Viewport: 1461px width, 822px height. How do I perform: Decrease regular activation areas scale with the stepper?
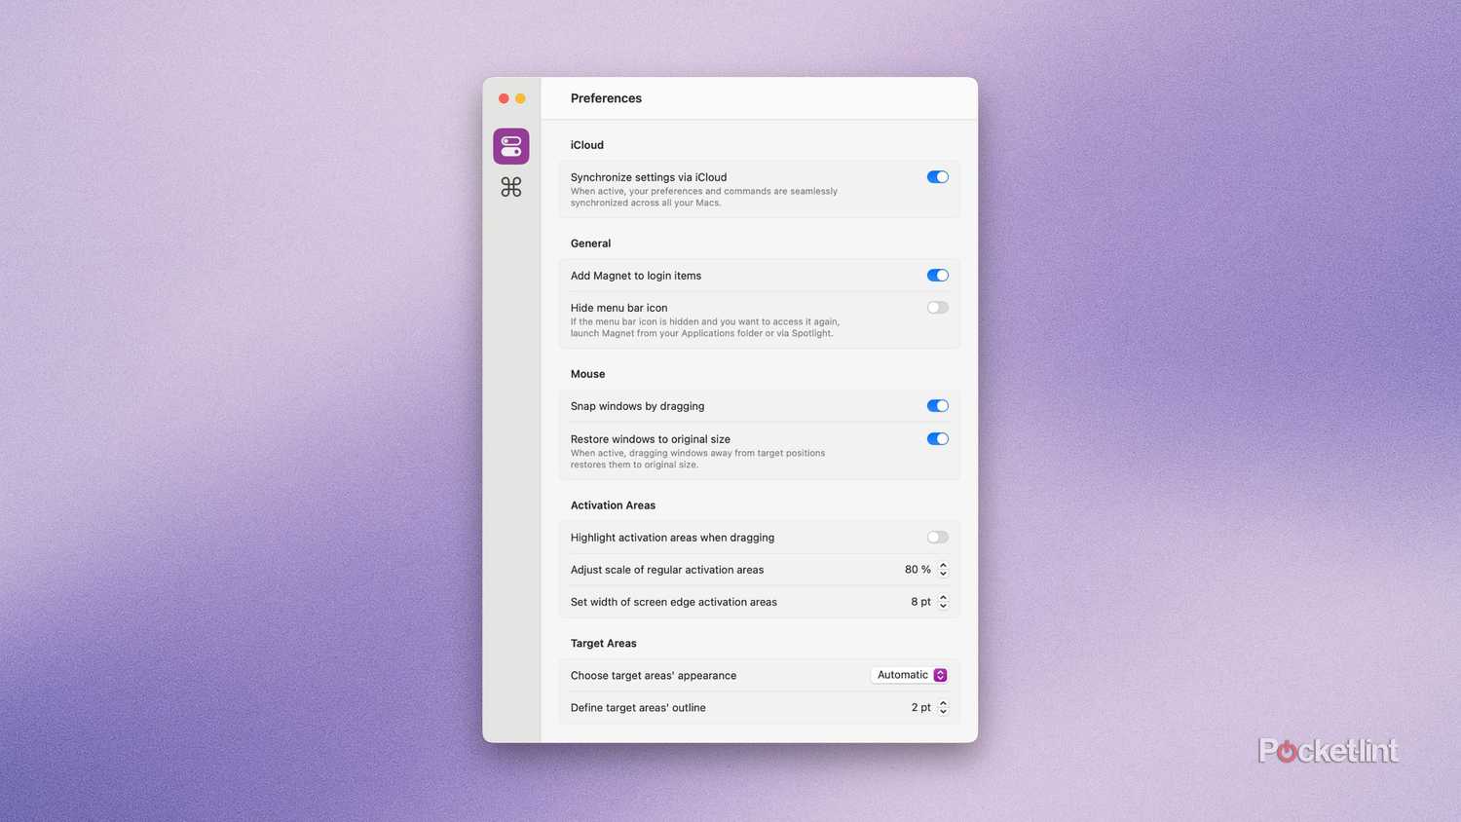942,573
